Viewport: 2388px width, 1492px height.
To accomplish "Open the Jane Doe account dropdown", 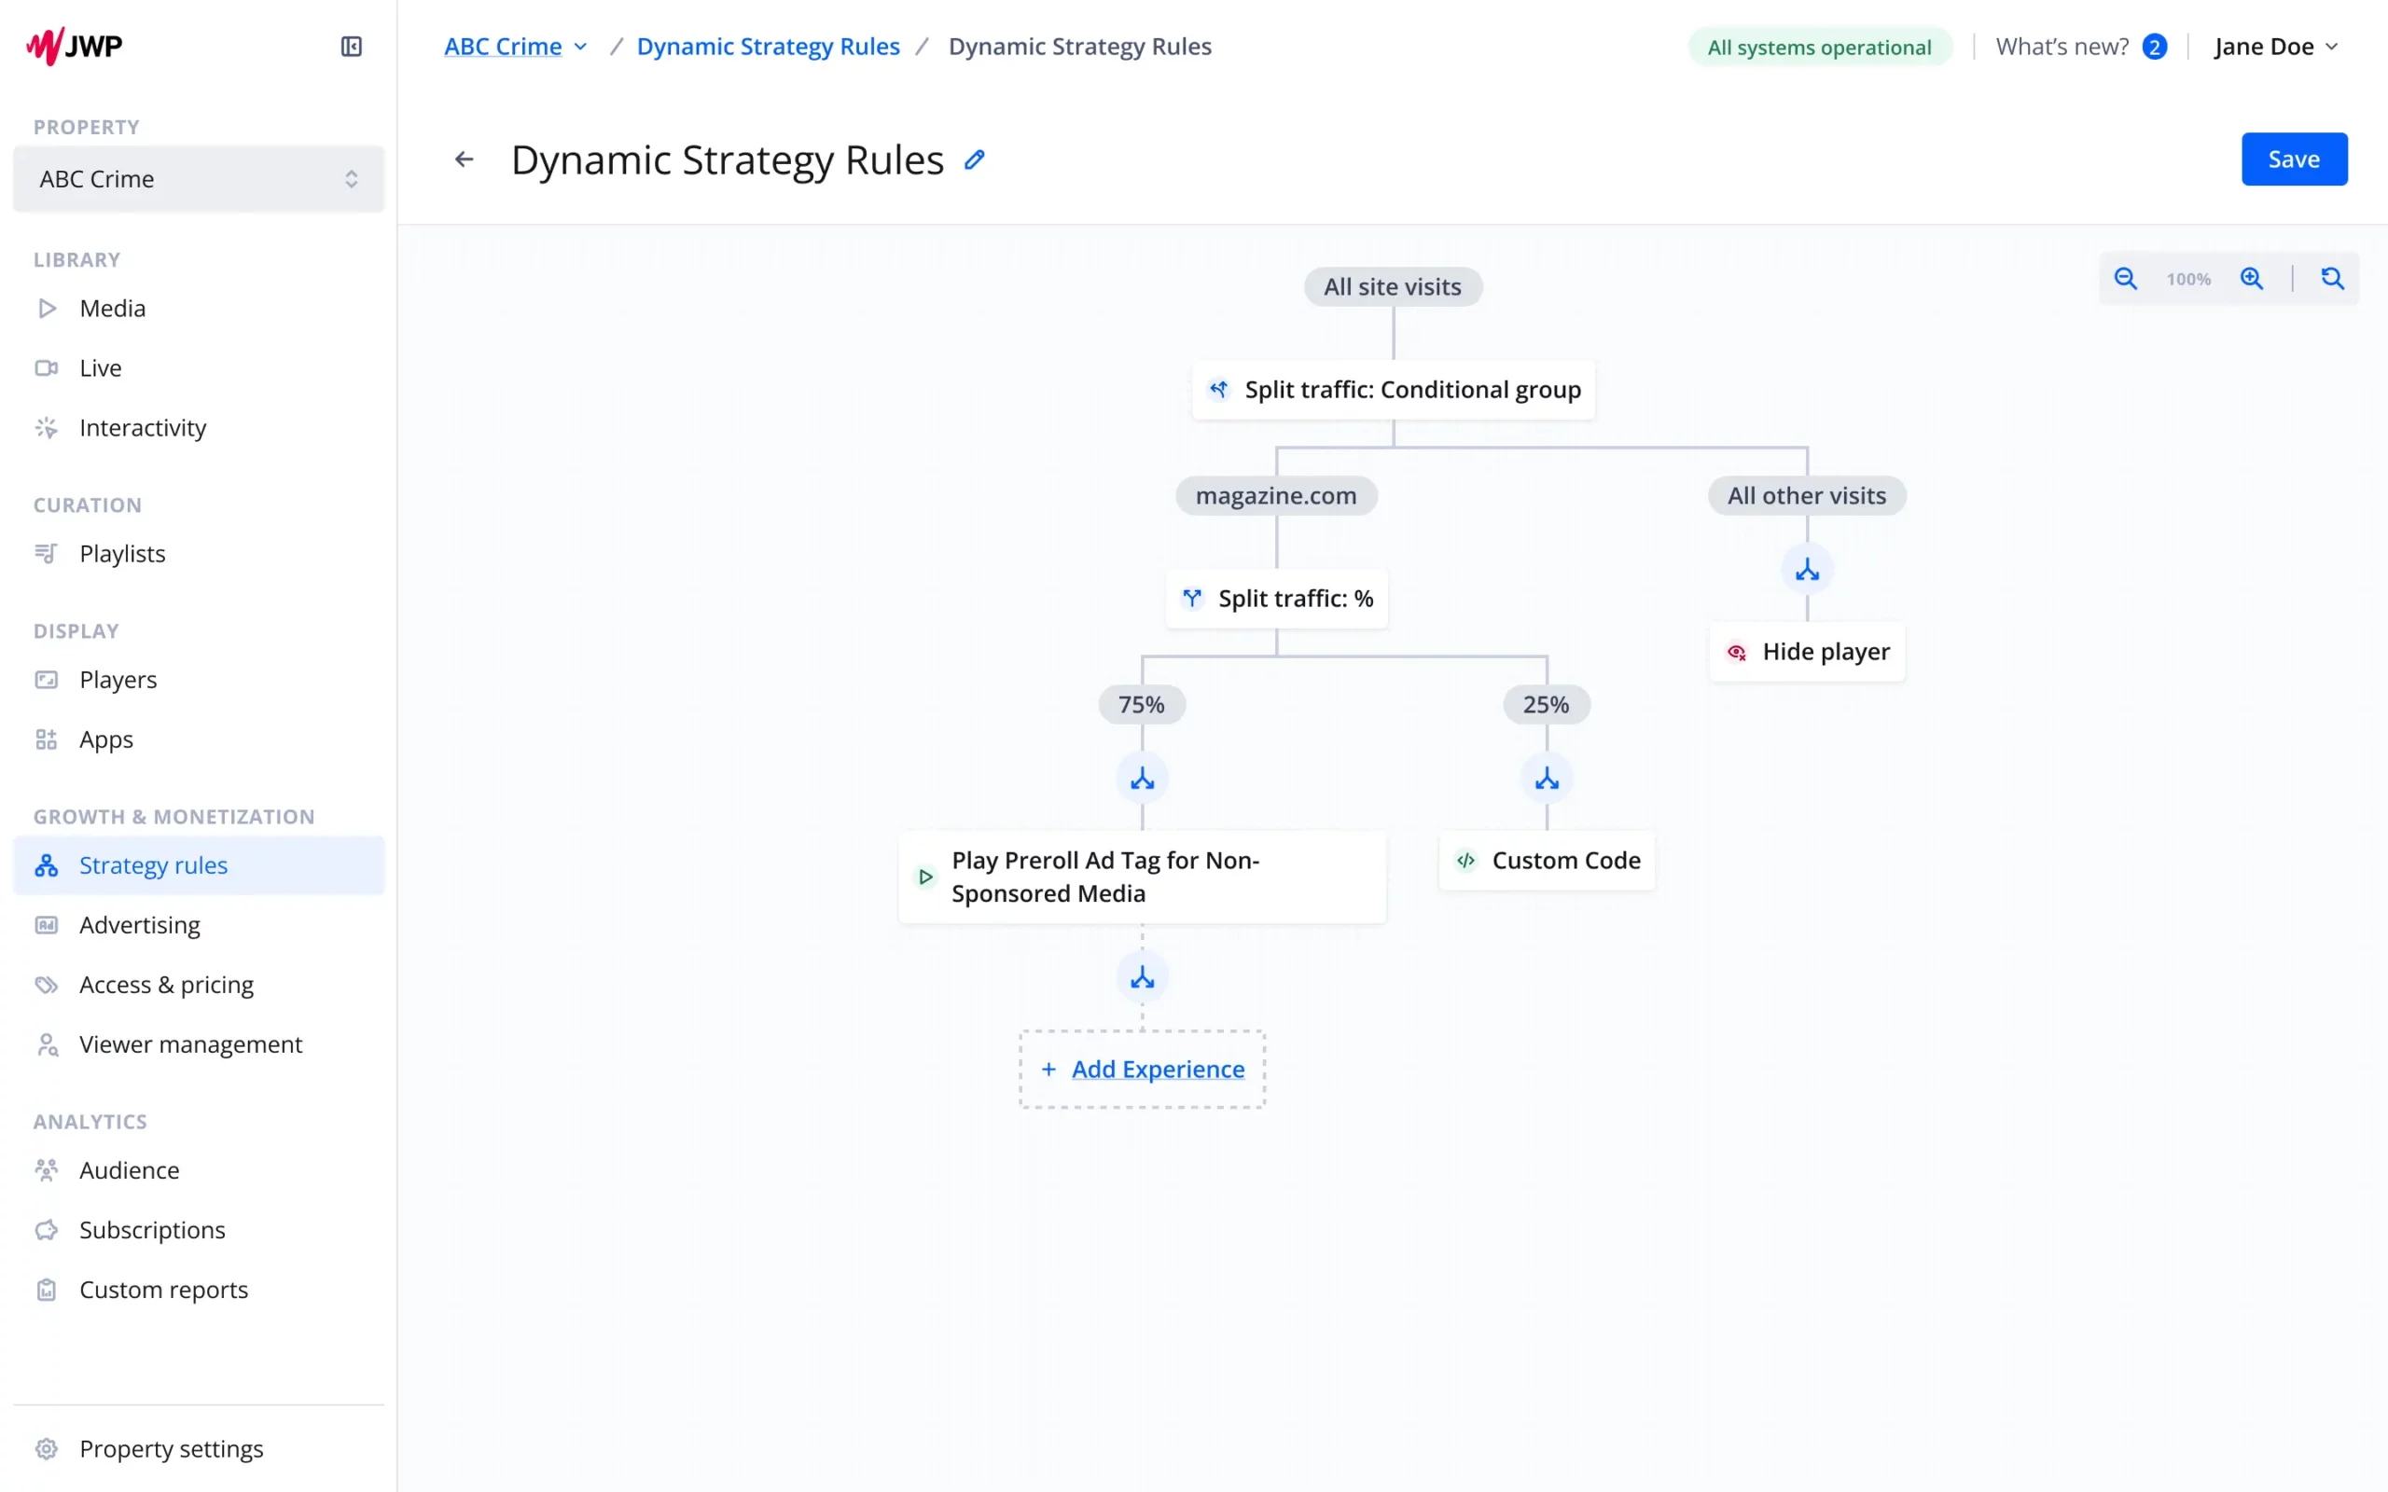I will click(x=2276, y=47).
